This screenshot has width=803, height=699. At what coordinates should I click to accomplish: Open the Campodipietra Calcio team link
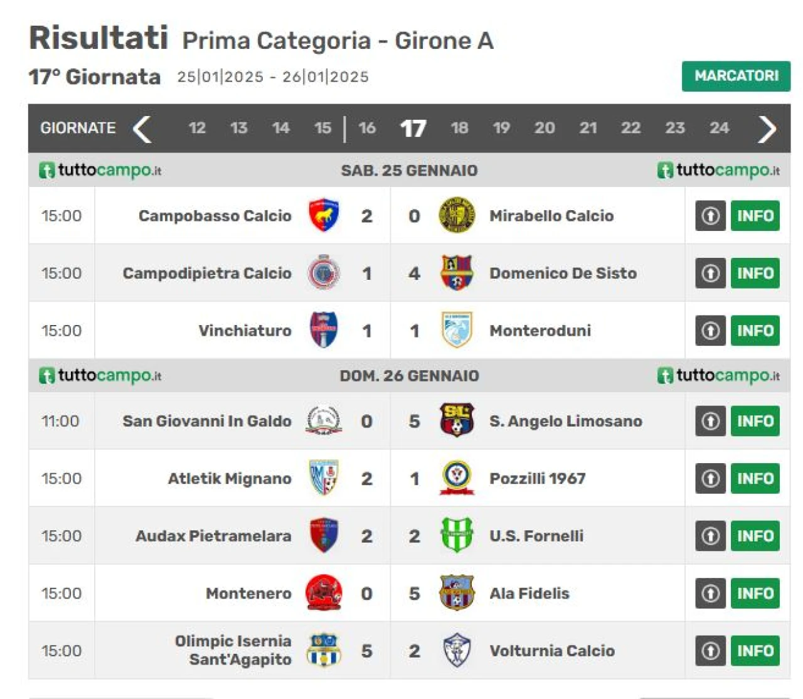click(x=207, y=273)
